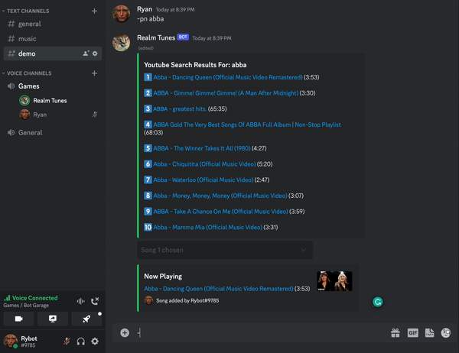Toggle noise suppression icon
The image size is (459, 353).
[81, 301]
